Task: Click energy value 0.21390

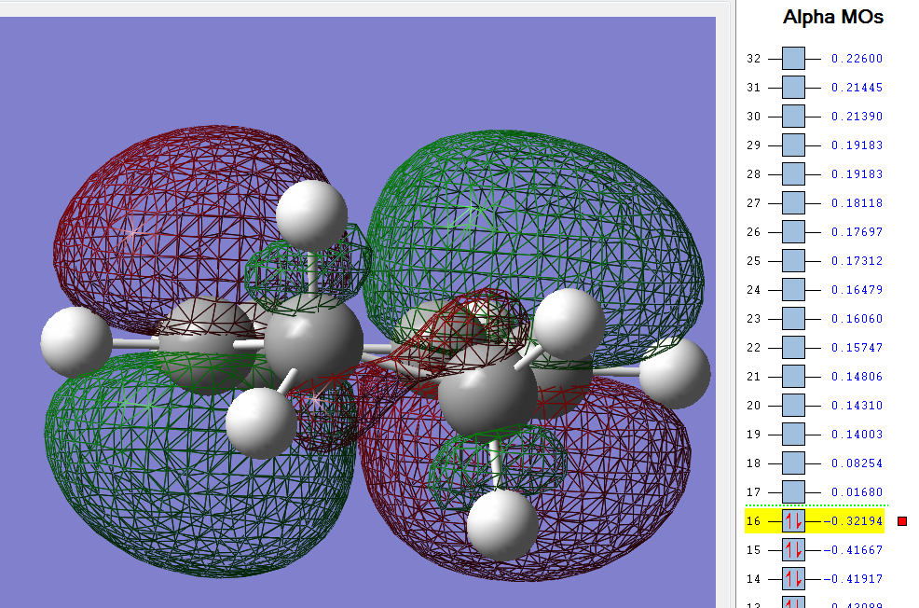Action: 857,116
